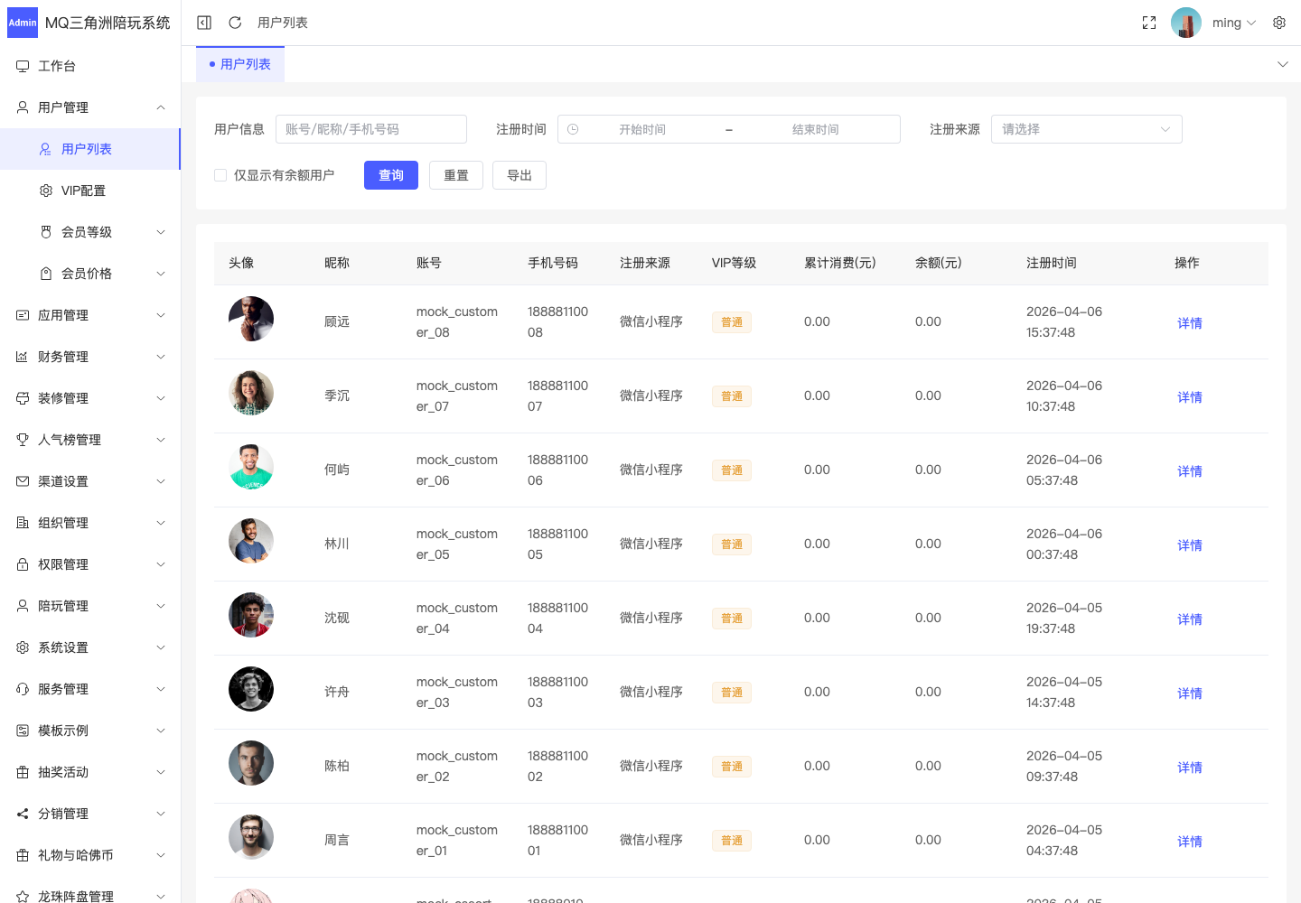Click the 查询 button
This screenshot has height=903, width=1301.
(x=391, y=175)
